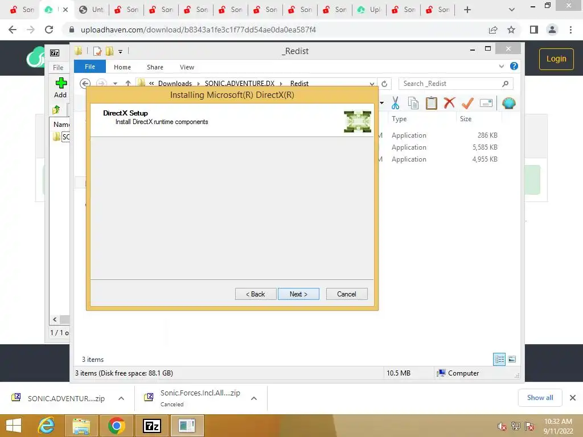Viewport: 583px width, 437px height.
Task: Open the quick access toolbar dropdown
Action: pos(121,52)
